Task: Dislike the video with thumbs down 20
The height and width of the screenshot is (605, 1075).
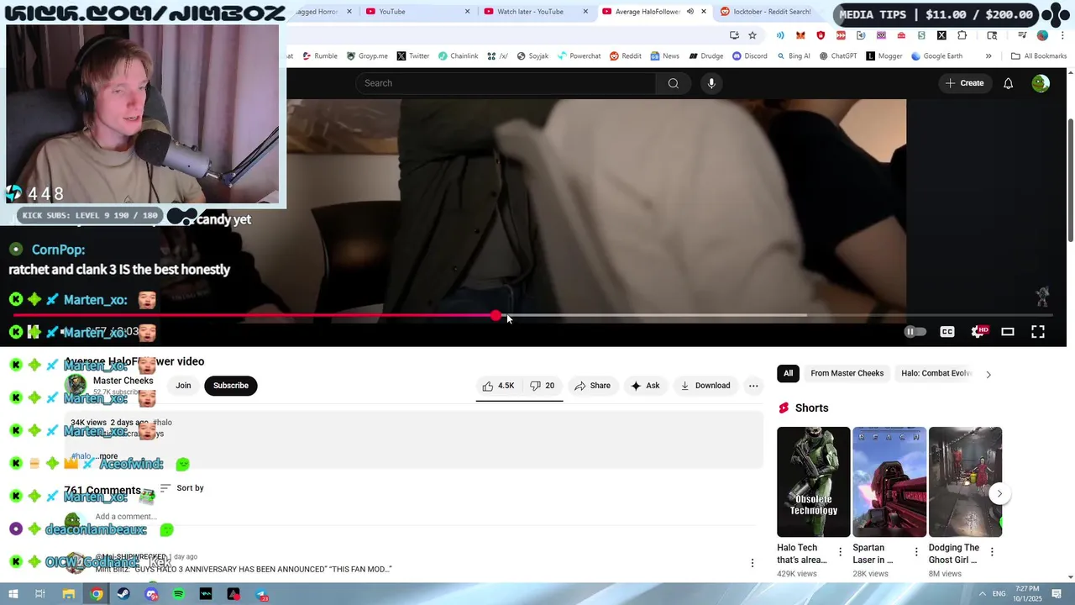Action: point(542,386)
